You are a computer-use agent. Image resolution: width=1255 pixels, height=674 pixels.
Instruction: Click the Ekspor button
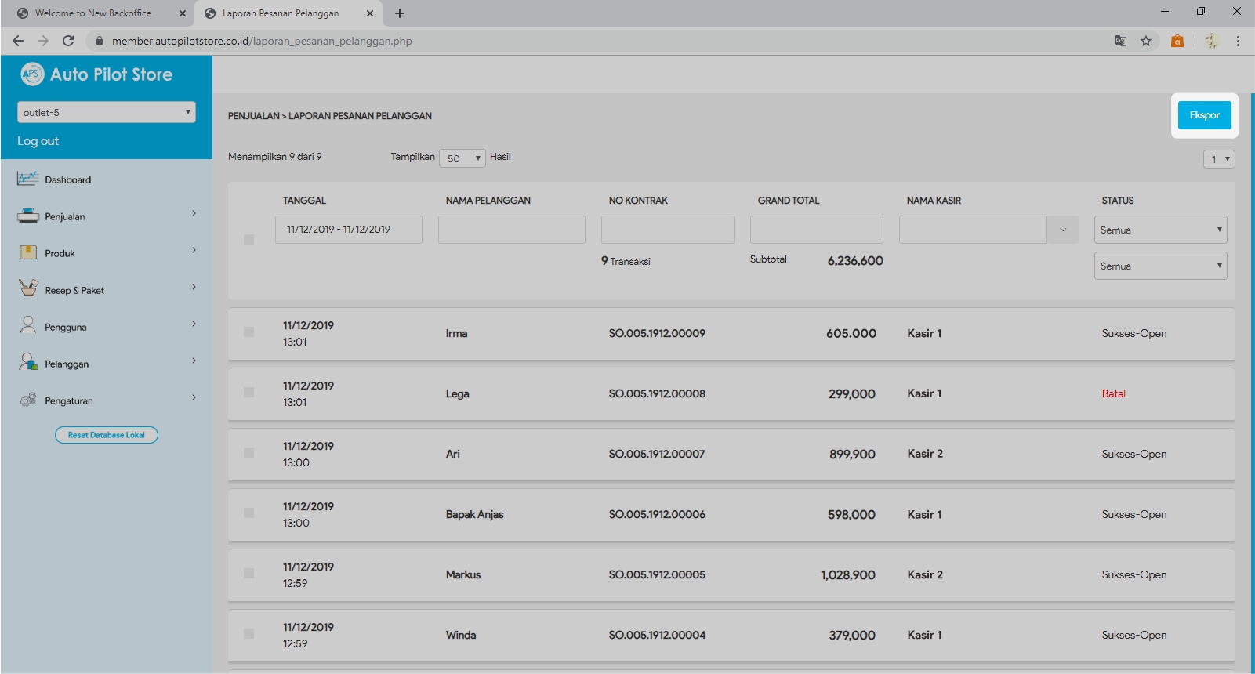point(1204,115)
